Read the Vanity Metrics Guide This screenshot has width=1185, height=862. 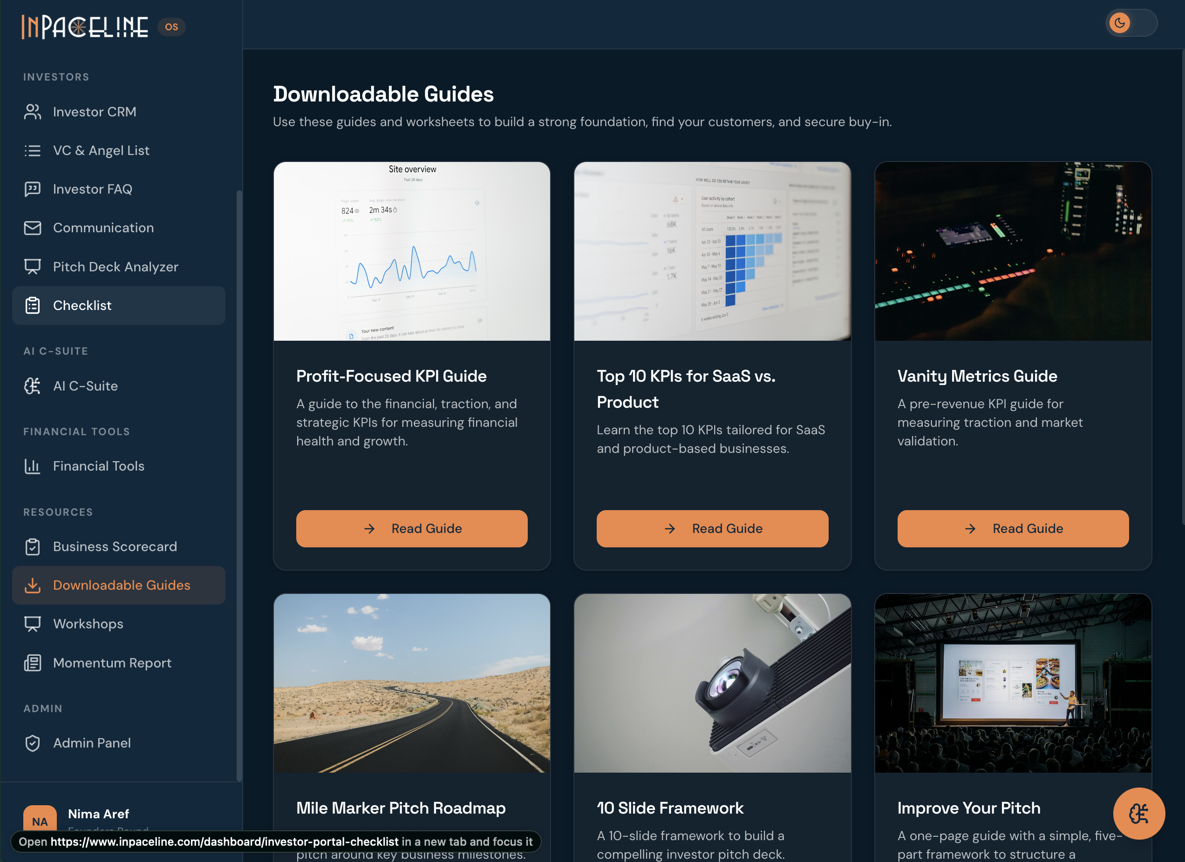(1013, 528)
